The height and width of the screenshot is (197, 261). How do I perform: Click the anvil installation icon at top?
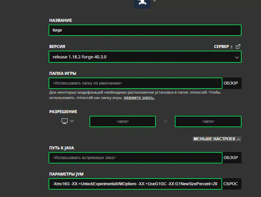click(x=142, y=4)
